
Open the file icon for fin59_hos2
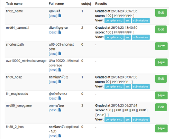[60, 82]
